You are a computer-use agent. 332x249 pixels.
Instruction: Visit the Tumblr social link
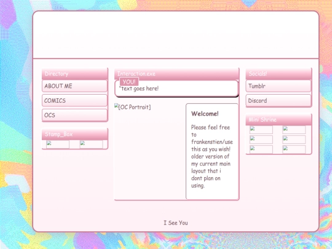pyautogui.click(x=279, y=86)
